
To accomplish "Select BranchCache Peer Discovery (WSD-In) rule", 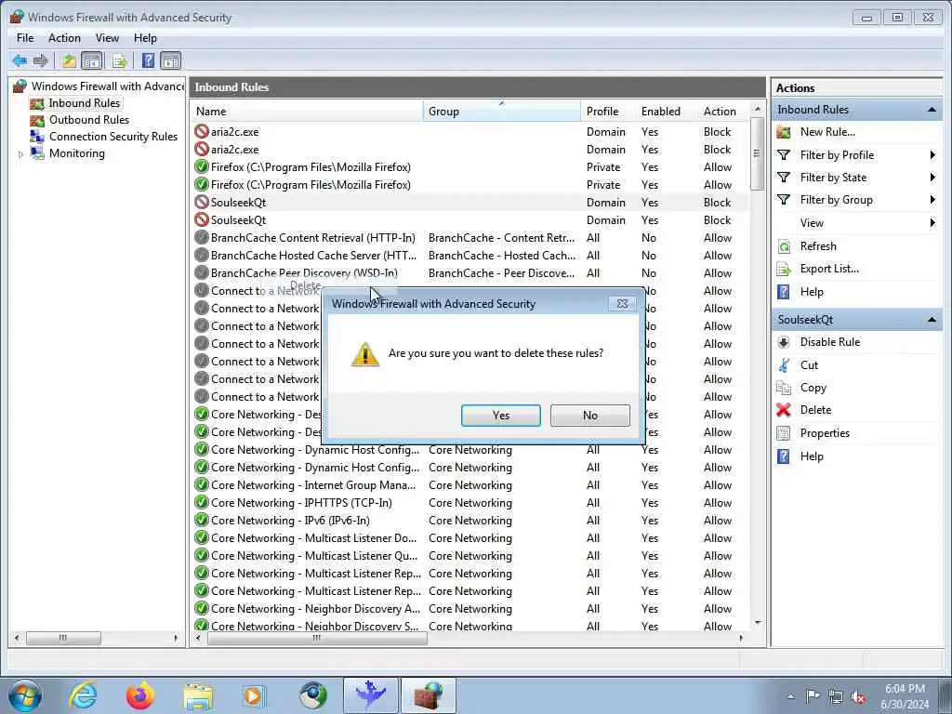I will (470, 272).
